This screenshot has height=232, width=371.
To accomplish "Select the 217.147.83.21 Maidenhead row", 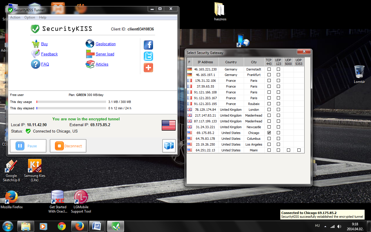I will 245,115.
